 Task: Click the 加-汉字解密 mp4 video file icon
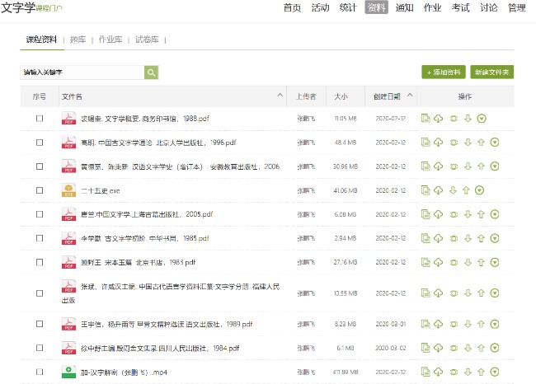[68, 372]
